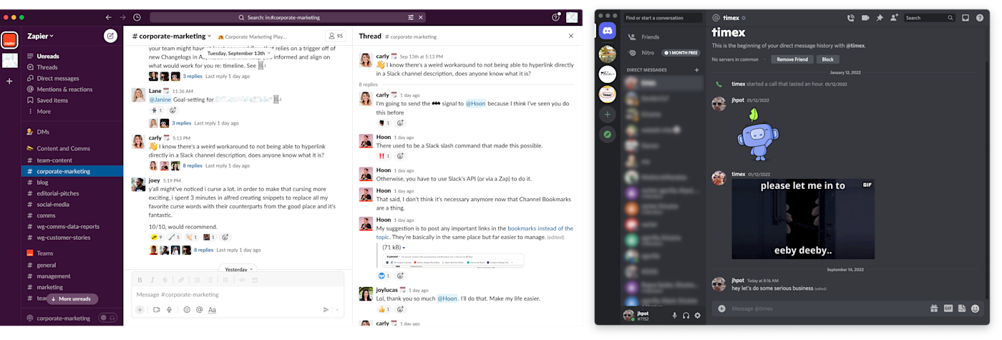Click the Slack compose new message icon

pos(110,36)
